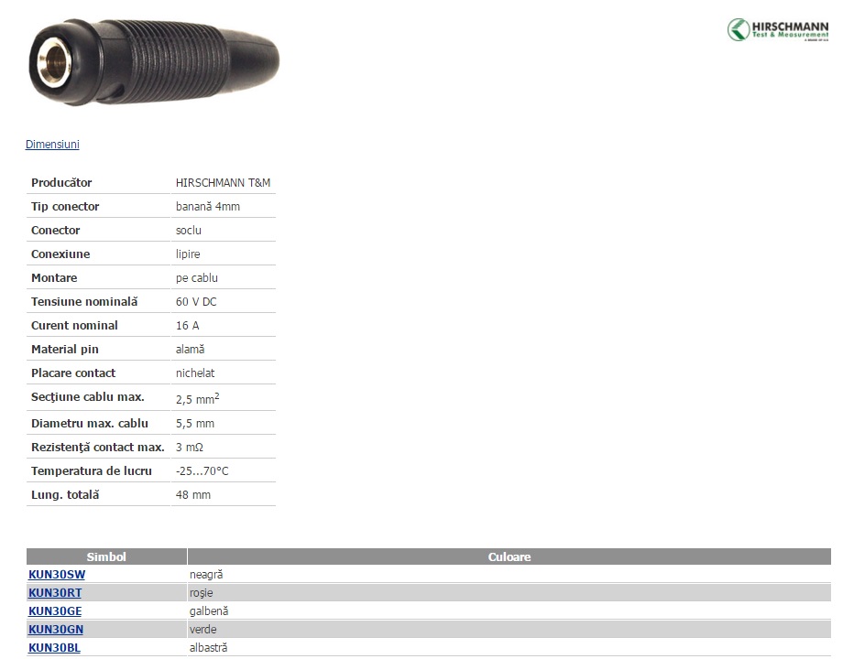The image size is (865, 659).
Task: Click the 'Temperatura de lucru' label
Action: click(92, 471)
